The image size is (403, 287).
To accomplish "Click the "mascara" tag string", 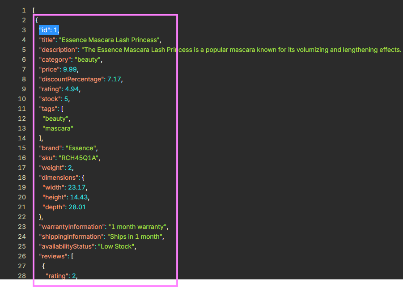I will click(x=58, y=128).
